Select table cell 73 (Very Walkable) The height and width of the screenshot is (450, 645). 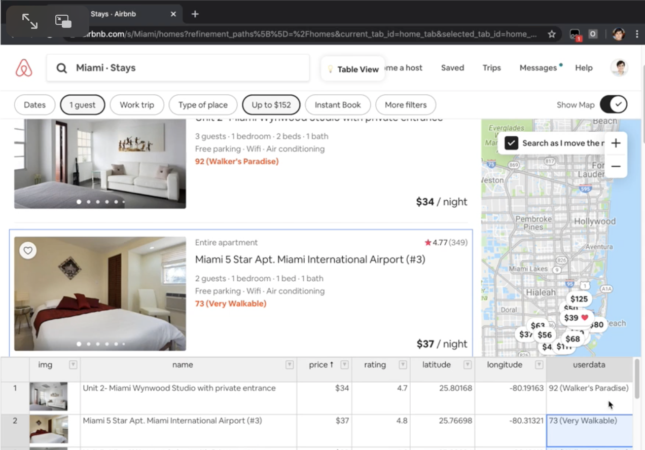(589, 431)
